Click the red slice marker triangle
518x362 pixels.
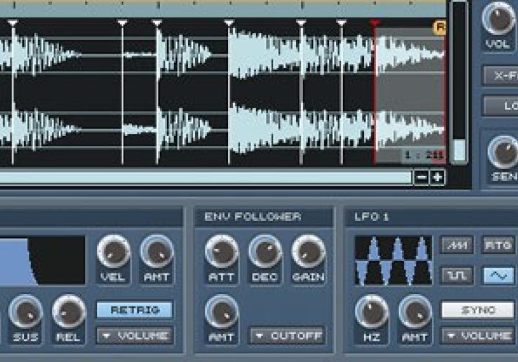tap(374, 23)
